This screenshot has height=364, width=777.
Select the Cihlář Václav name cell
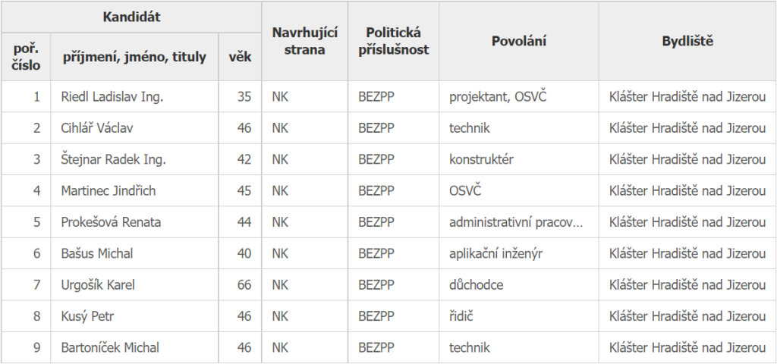(x=97, y=128)
